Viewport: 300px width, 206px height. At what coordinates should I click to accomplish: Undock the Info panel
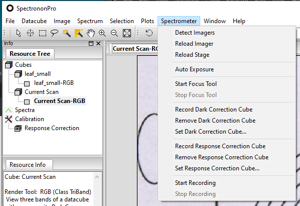click(91, 44)
